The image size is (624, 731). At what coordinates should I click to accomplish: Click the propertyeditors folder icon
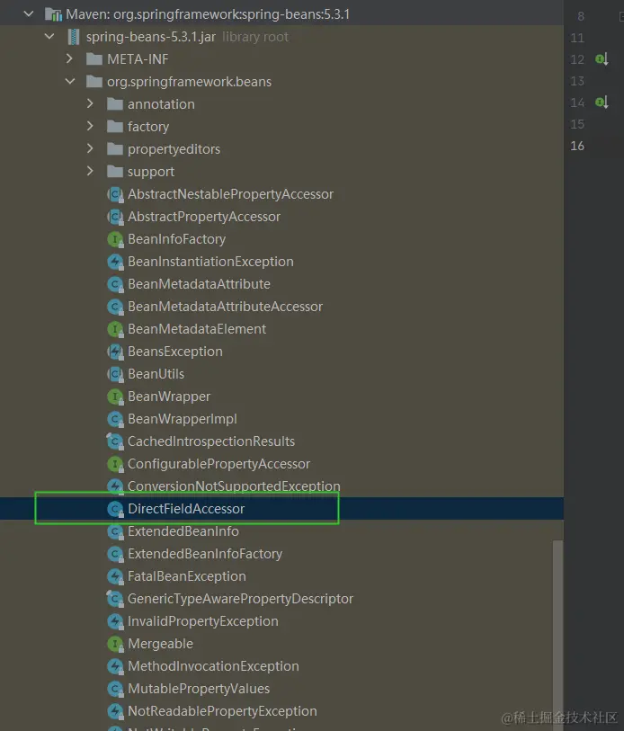coord(115,148)
